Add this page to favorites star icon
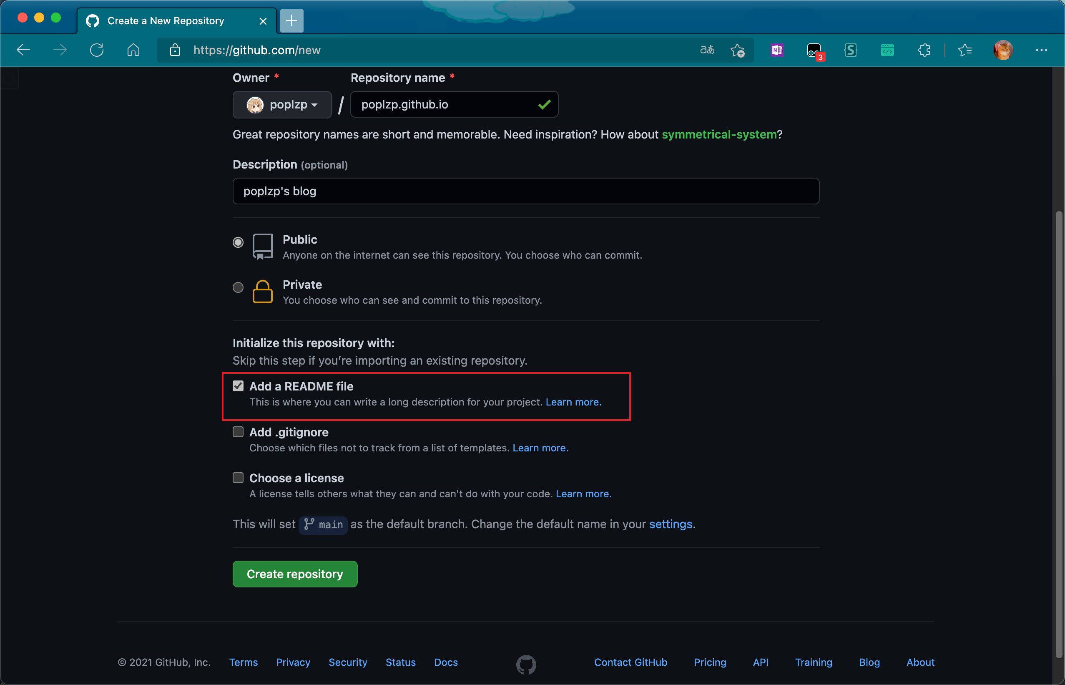 coord(737,50)
